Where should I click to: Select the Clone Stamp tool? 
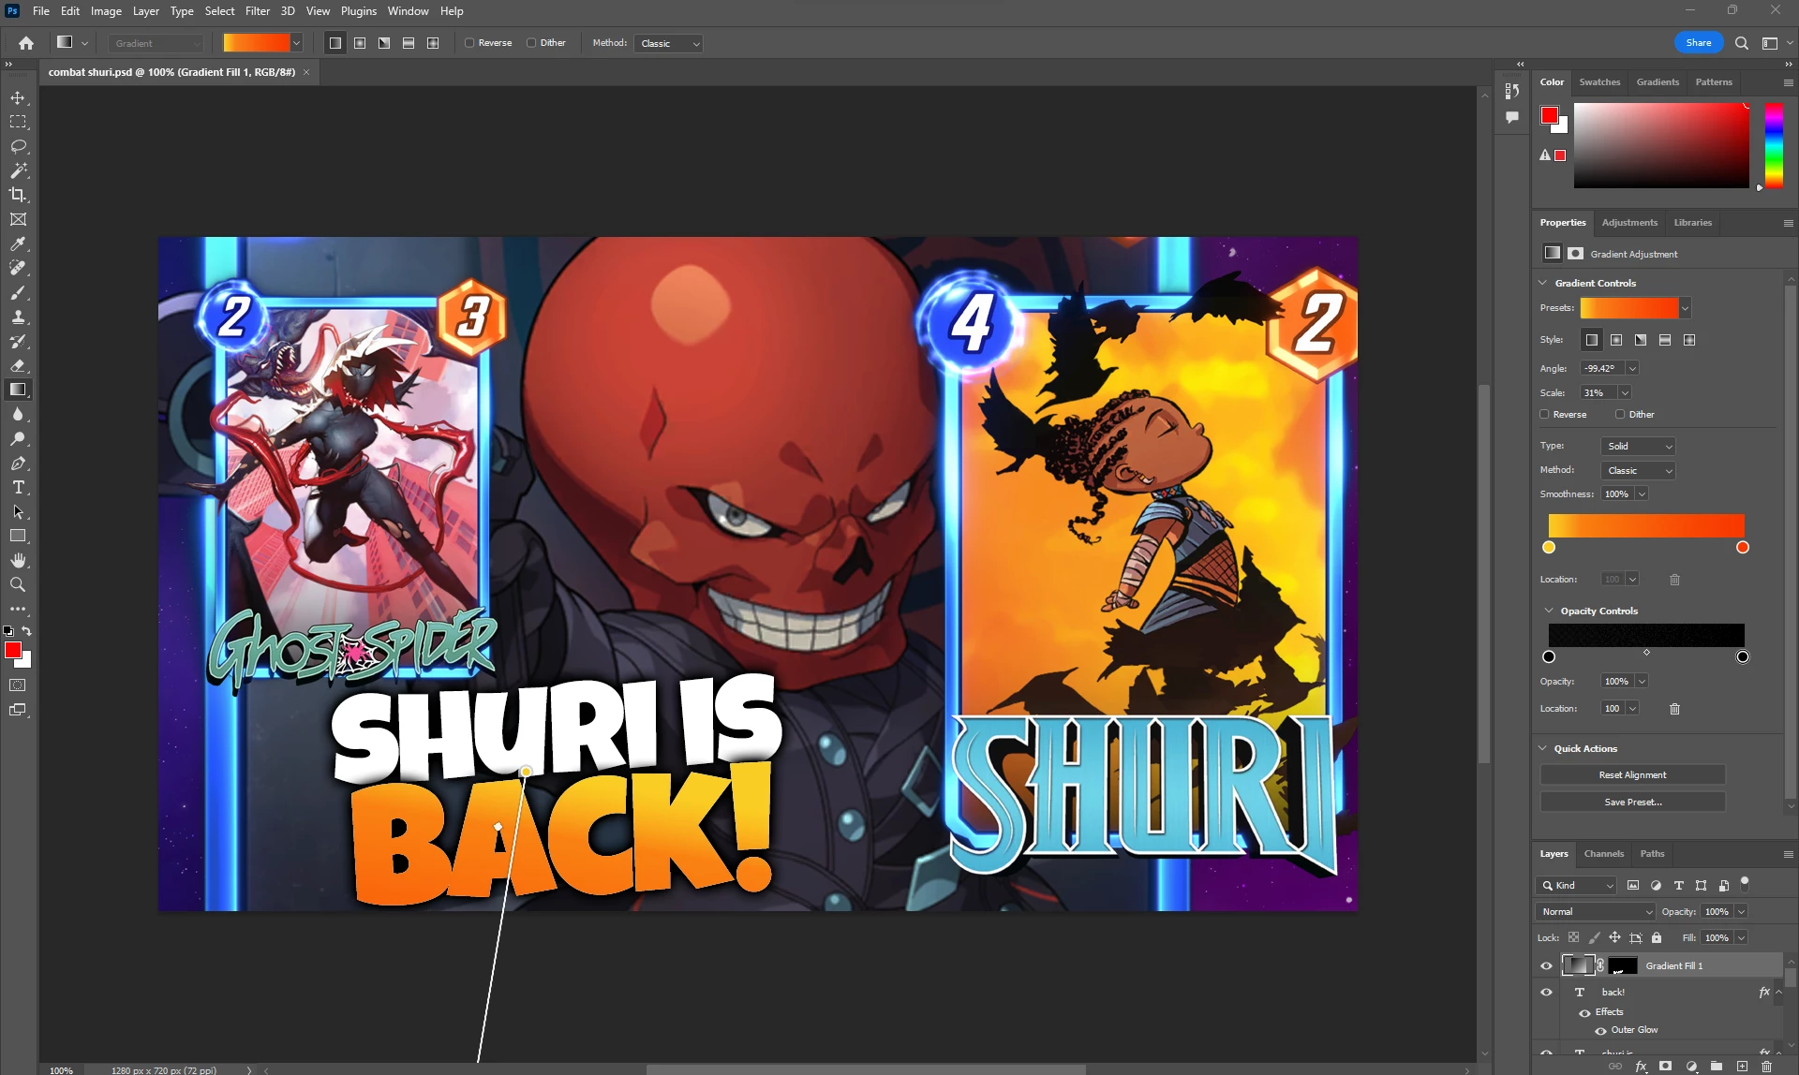tap(18, 317)
